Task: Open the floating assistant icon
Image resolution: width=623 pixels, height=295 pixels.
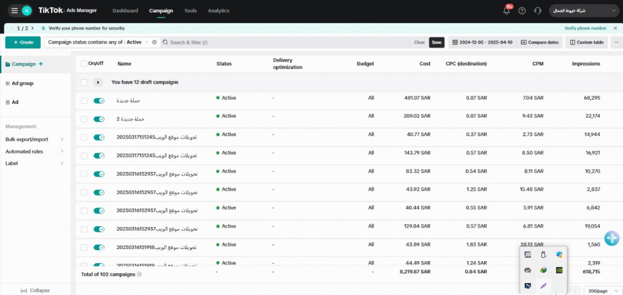Action: (x=612, y=238)
